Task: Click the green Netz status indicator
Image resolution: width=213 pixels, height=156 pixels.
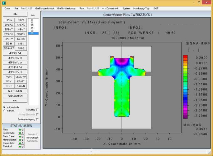Action: [21, 129]
